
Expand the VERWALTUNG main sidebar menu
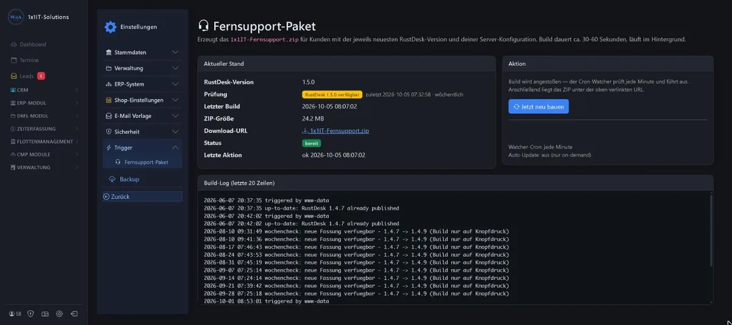click(44, 167)
